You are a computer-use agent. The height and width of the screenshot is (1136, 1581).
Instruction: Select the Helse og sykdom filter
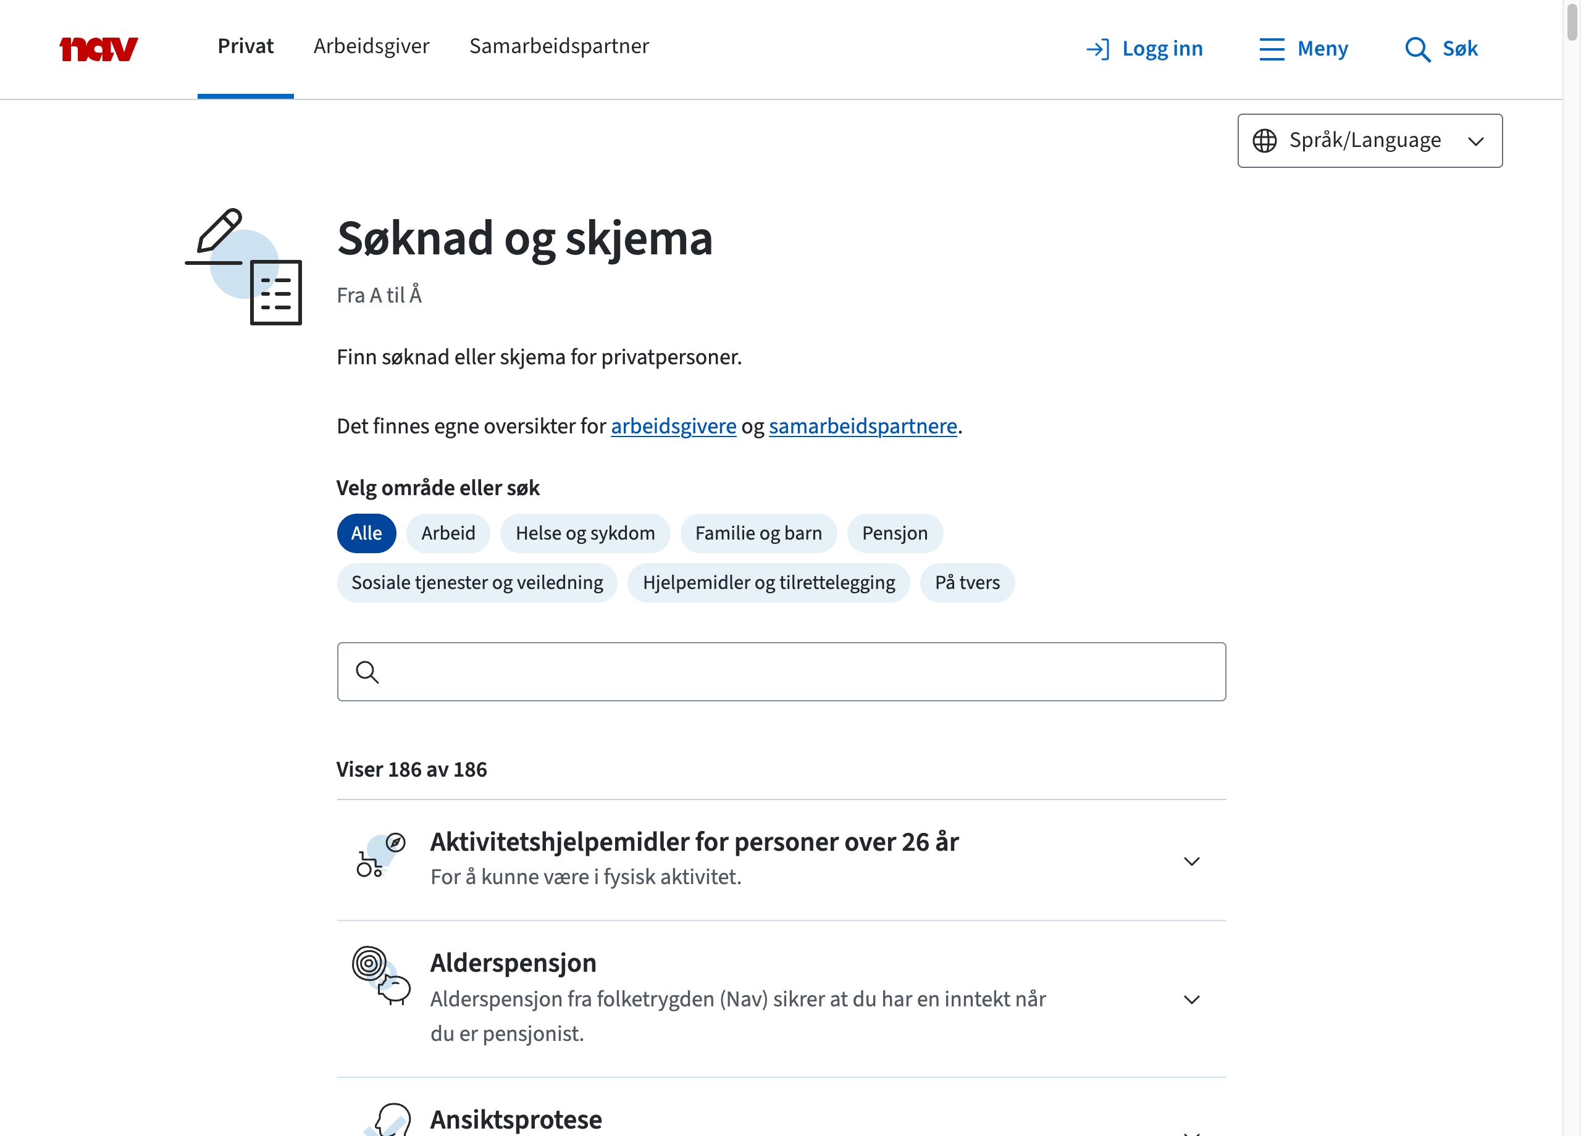[x=585, y=533]
